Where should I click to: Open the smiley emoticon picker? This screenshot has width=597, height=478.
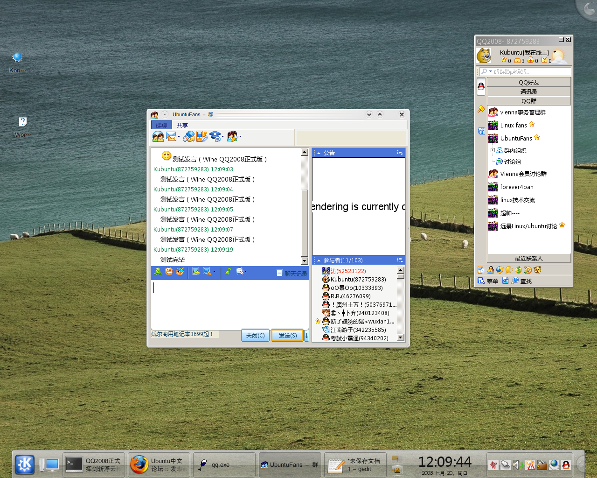[169, 271]
